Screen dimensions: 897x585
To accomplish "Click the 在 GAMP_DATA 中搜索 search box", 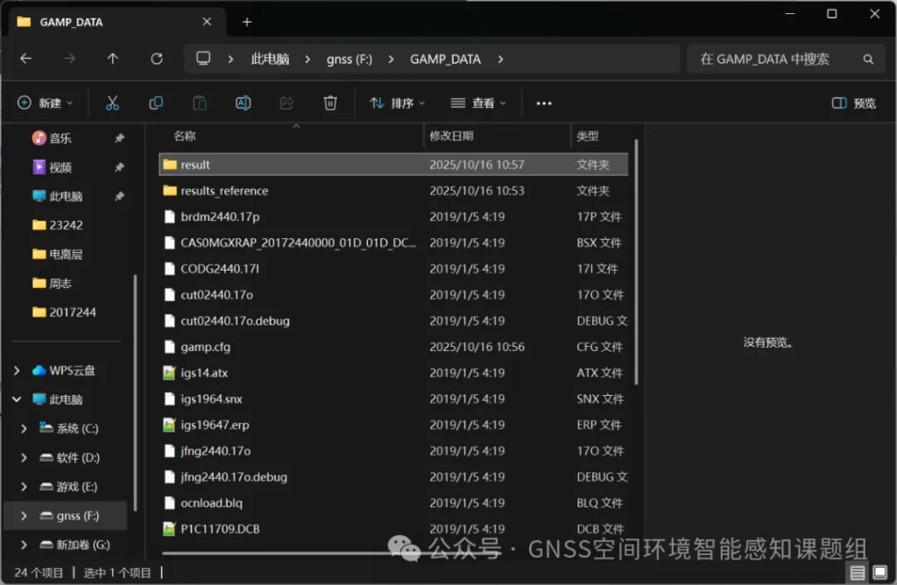I will click(x=775, y=59).
